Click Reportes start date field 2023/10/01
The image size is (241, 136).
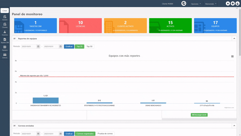tap(29, 47)
